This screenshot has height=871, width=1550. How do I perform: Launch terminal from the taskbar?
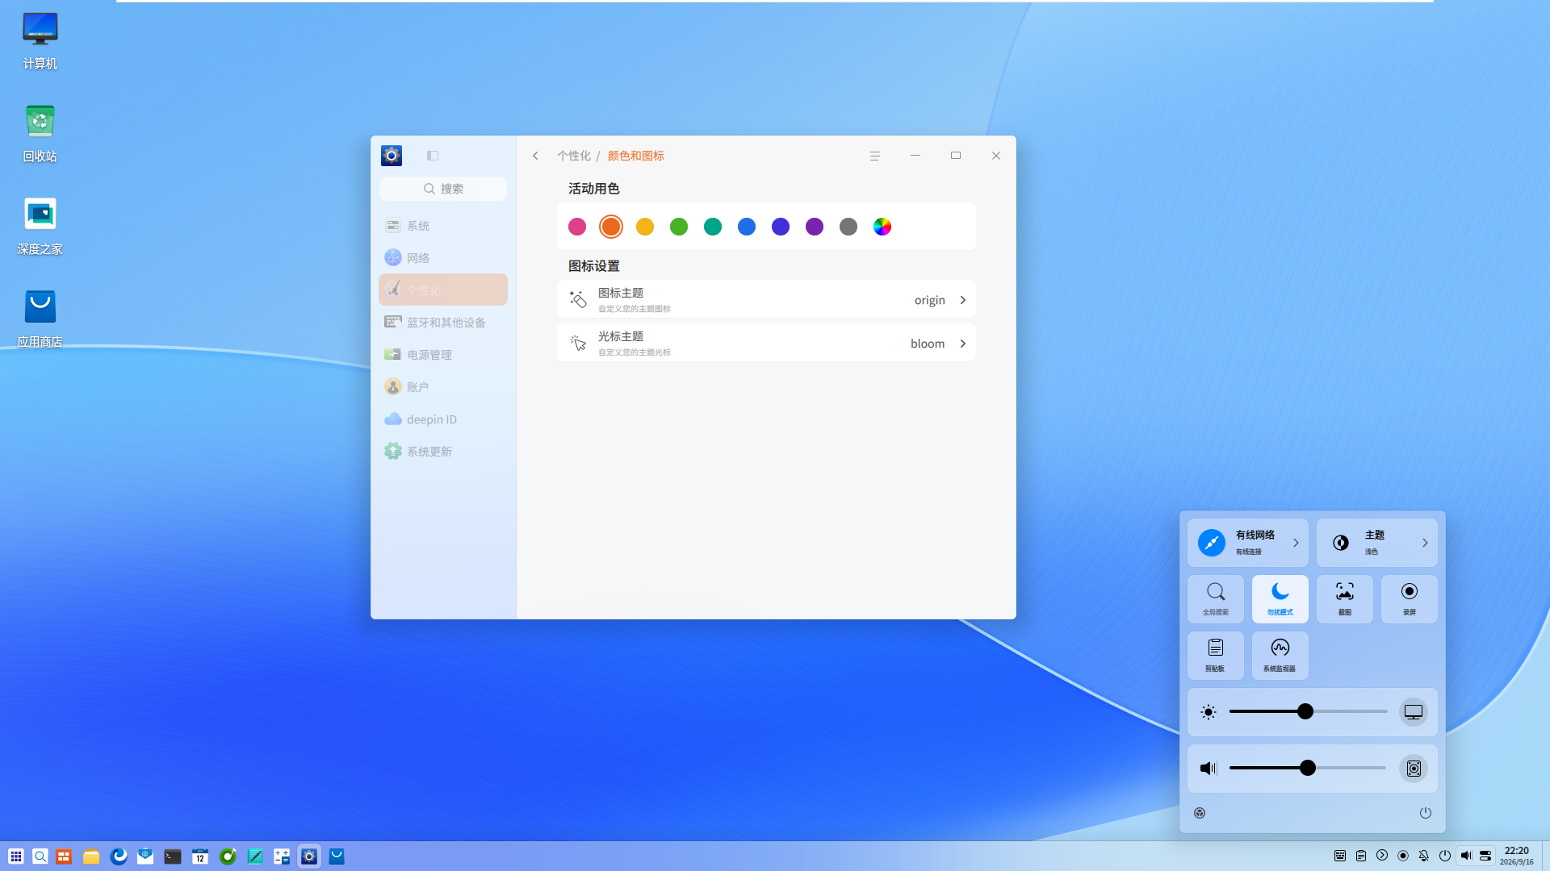pyautogui.click(x=173, y=856)
